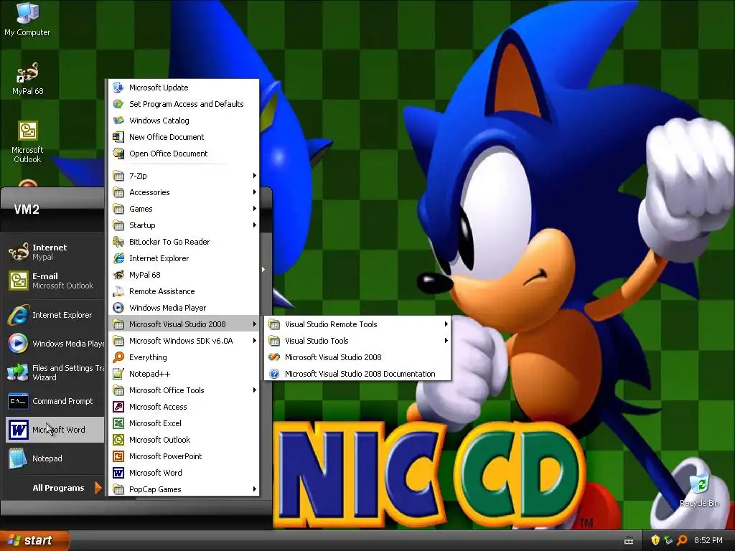This screenshot has width=735, height=551.
Task: Click the Internet Explorer icon in All Programs
Action: 118,258
